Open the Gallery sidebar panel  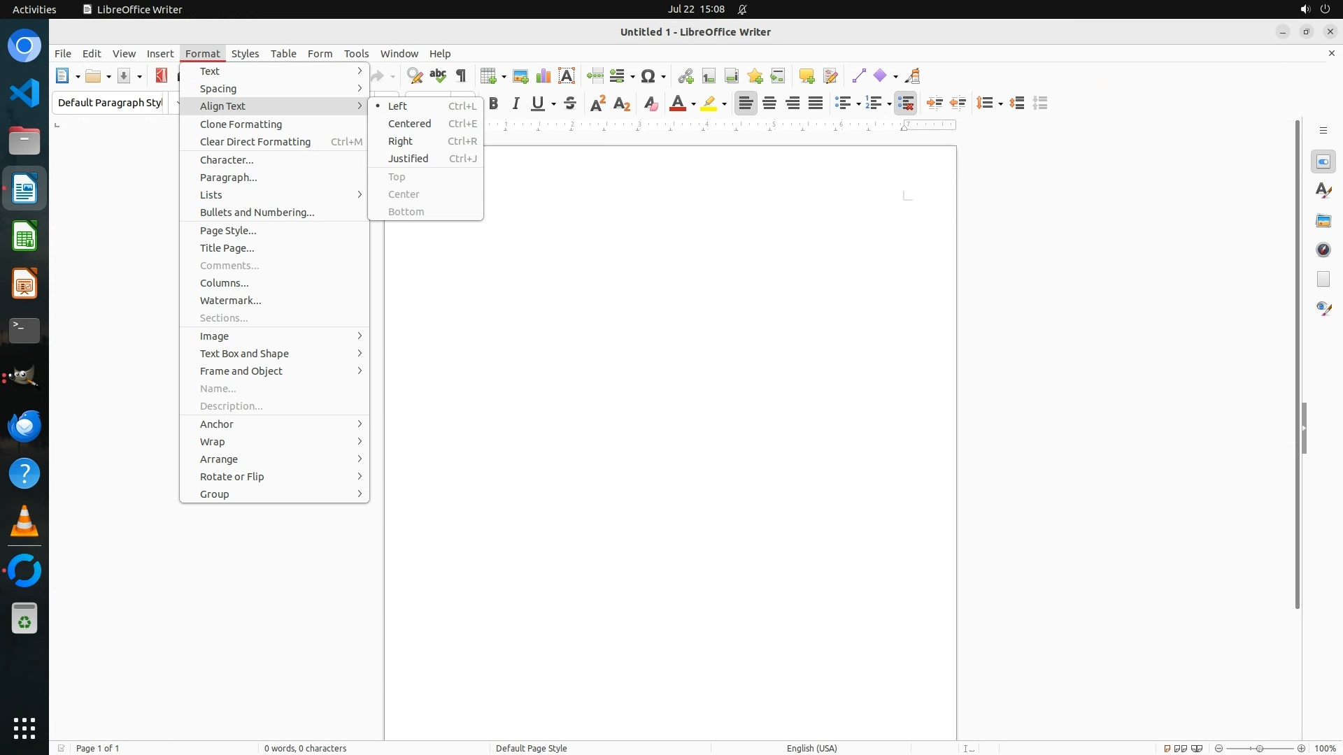click(1323, 221)
